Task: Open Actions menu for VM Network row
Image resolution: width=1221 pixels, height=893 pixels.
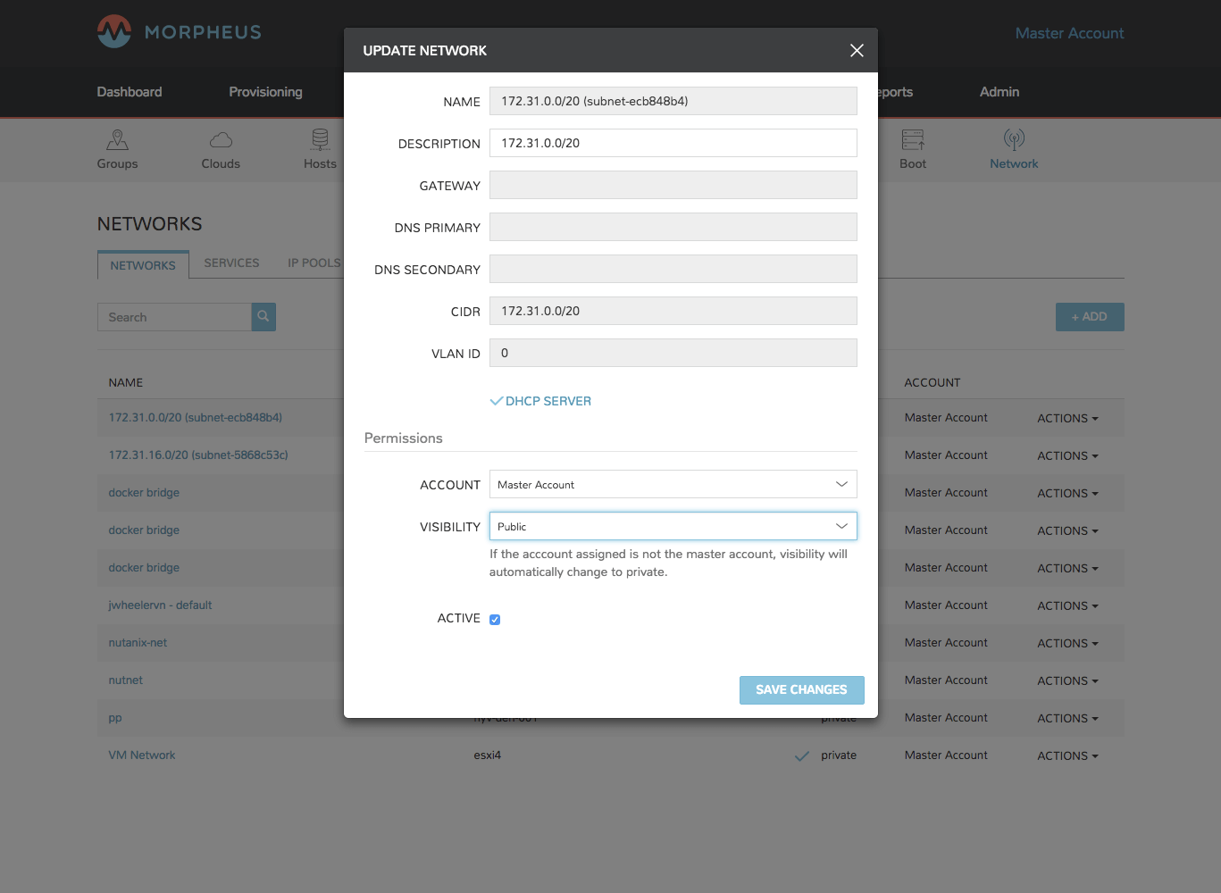Action: tap(1067, 756)
